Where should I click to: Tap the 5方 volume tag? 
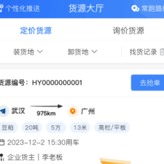56,128
